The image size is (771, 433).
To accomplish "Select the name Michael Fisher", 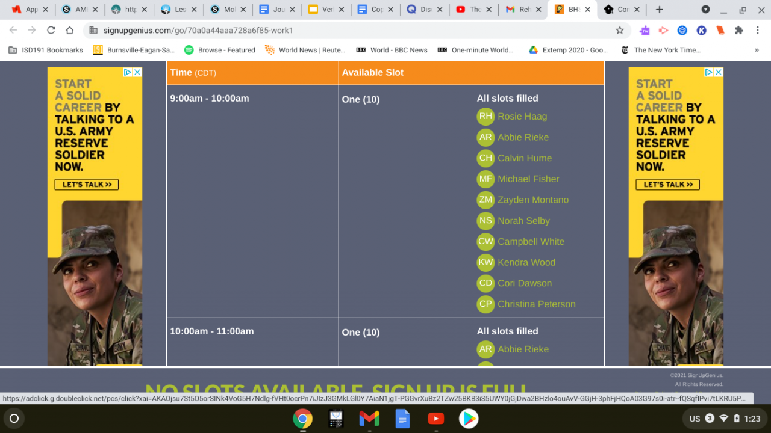I will tap(528, 179).
